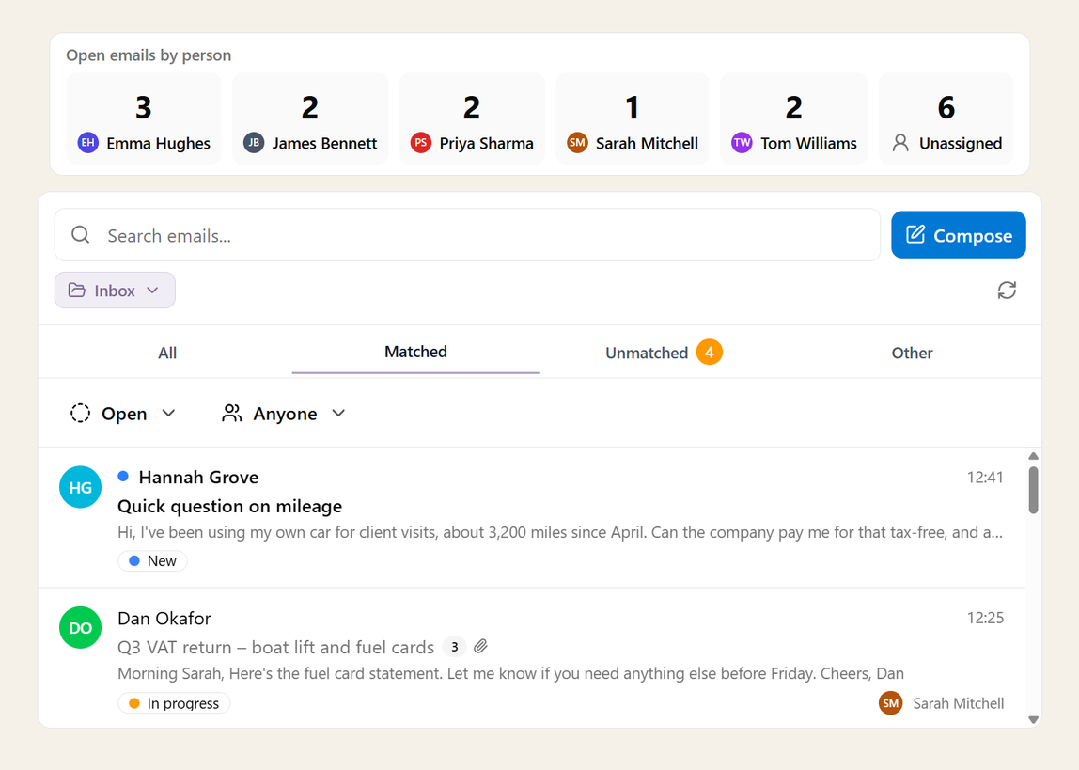Click the Sarah Mitchell assignee label on Dan's email
1079x770 pixels.
pos(958,703)
